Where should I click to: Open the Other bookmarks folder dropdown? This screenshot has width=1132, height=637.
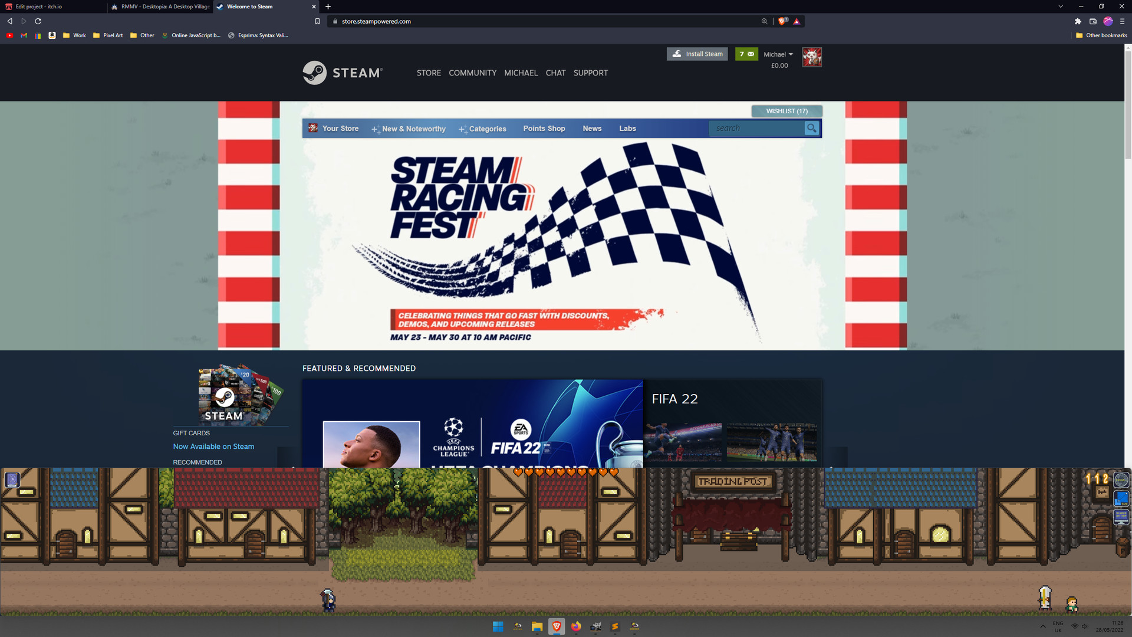coord(142,35)
